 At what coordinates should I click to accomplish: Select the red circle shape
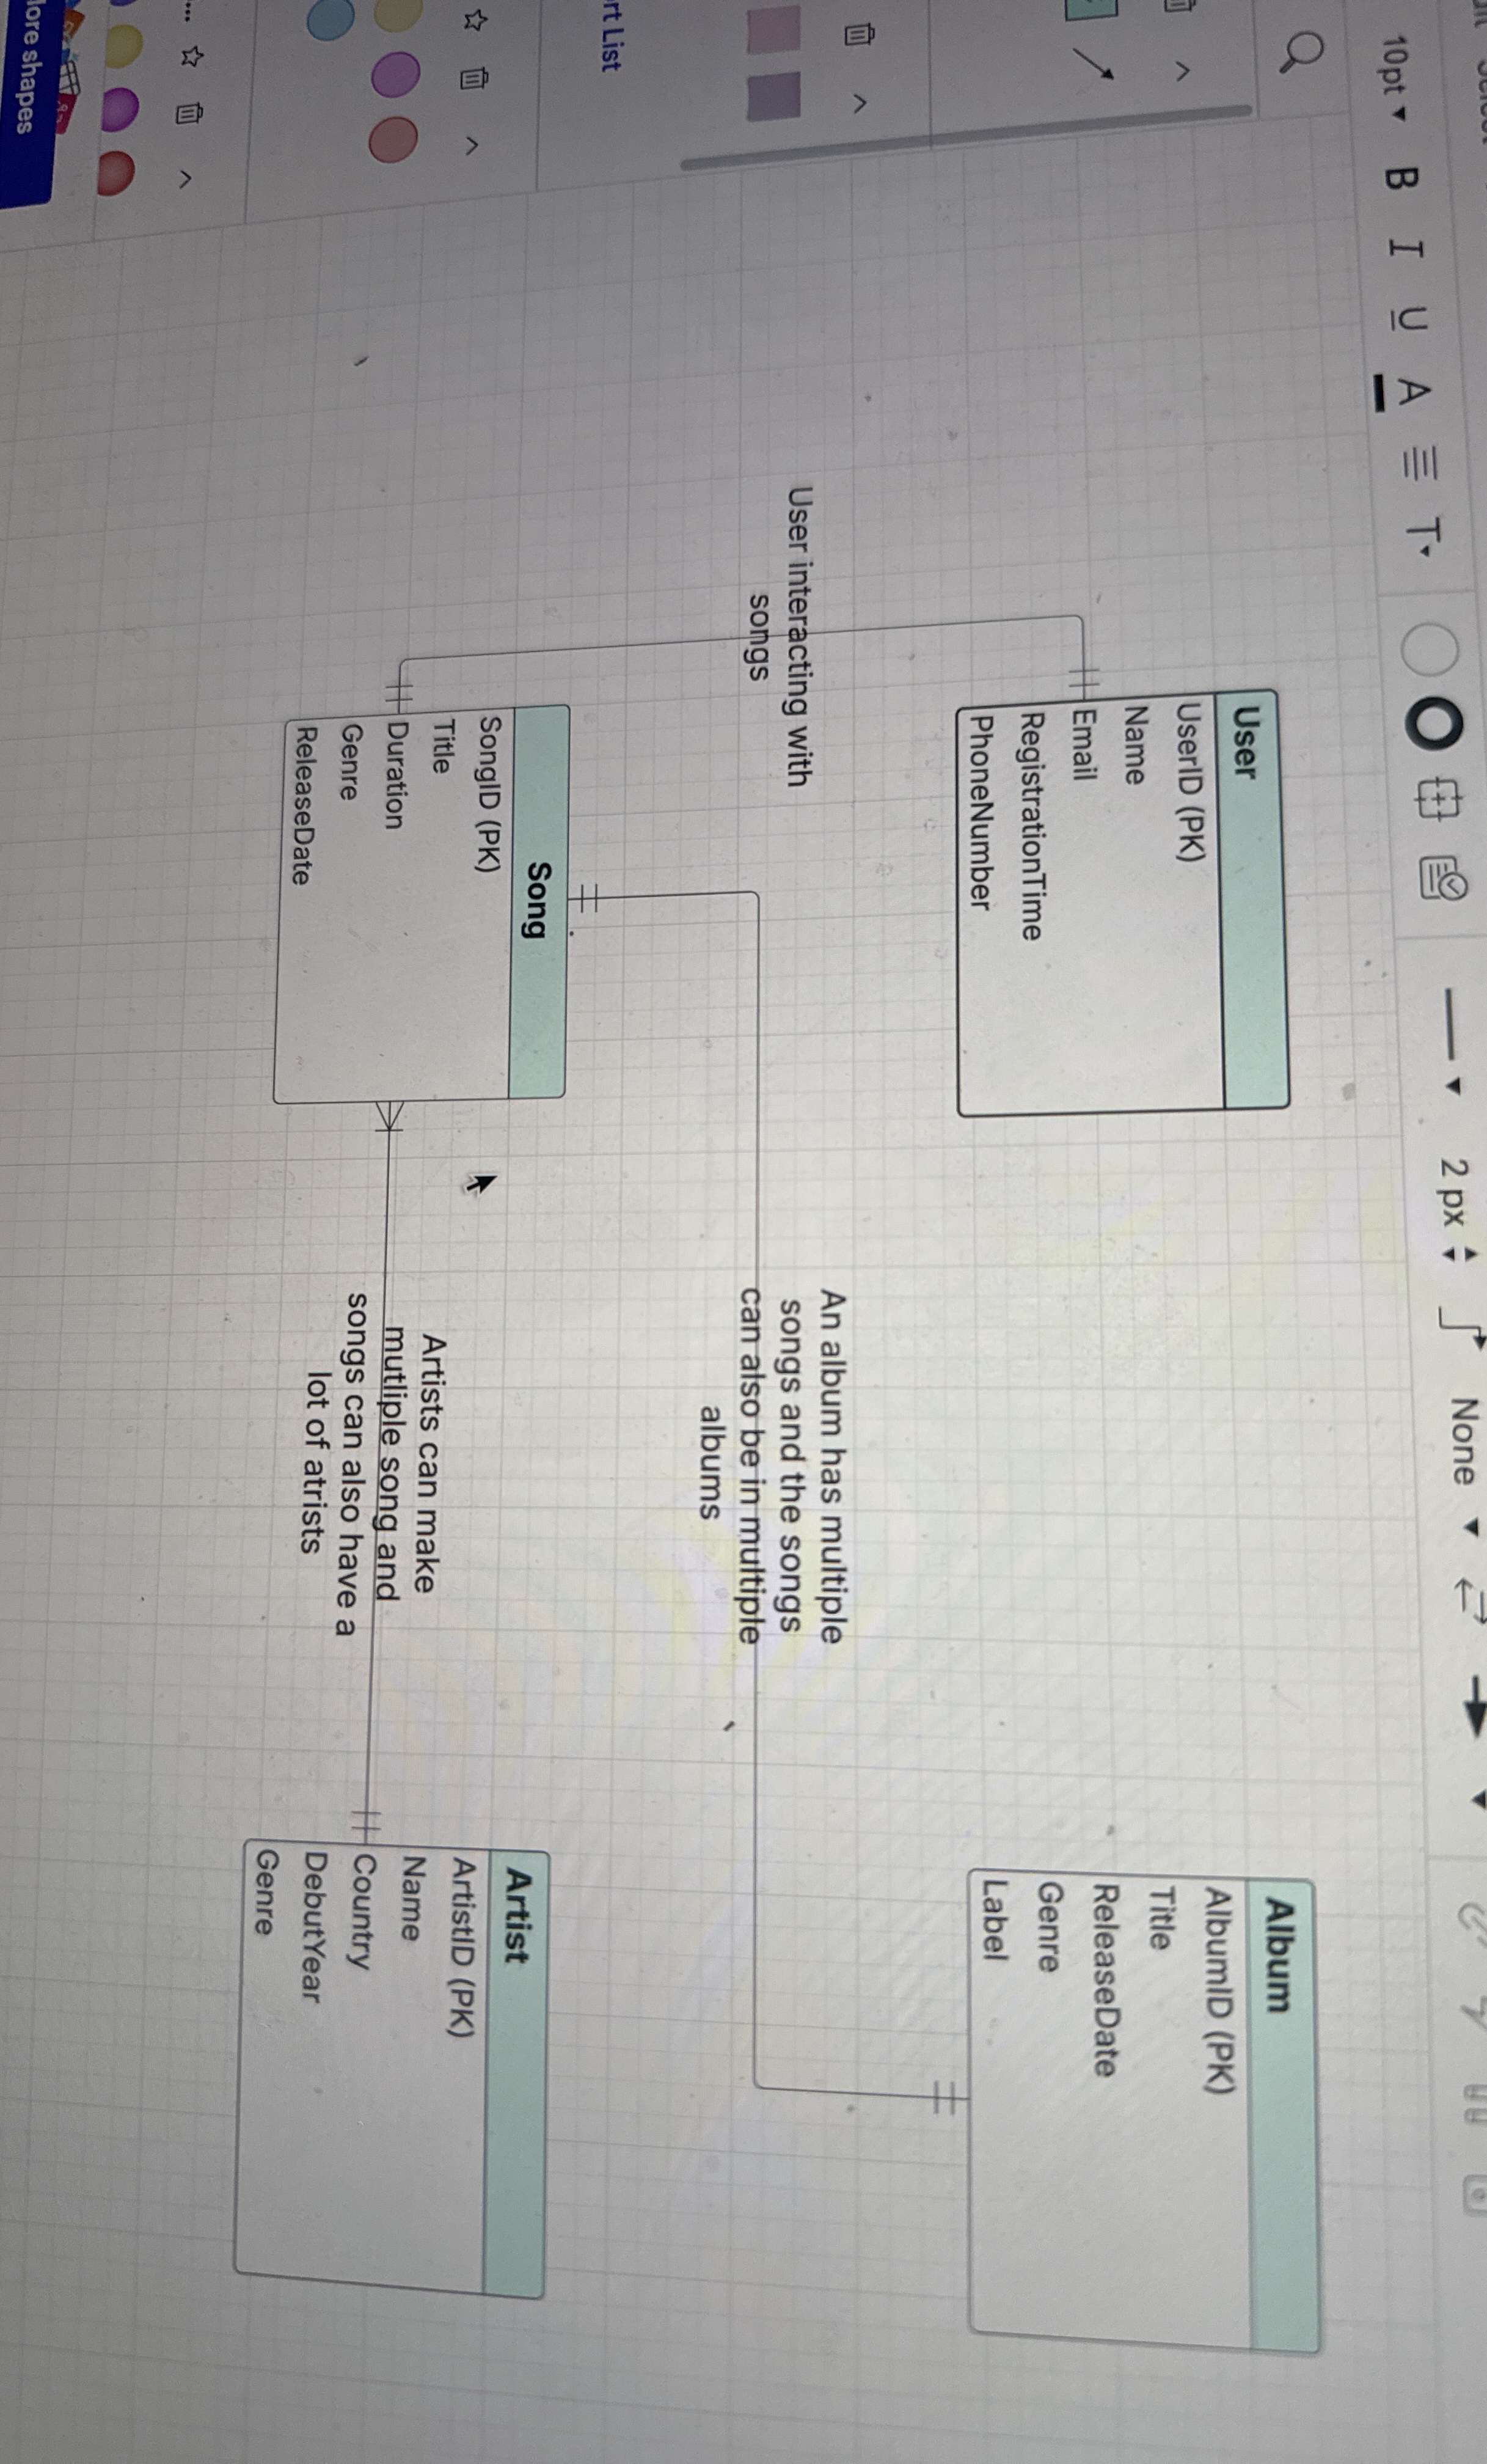[x=119, y=172]
